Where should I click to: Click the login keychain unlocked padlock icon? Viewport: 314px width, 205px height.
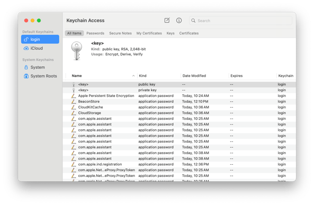pos(26,39)
